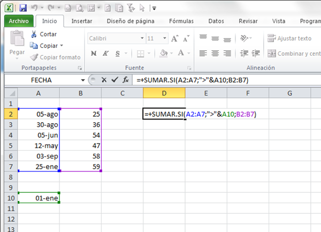The width and height of the screenshot is (321, 232).
Task: Click the Ajustar texto button
Action: [289, 39]
